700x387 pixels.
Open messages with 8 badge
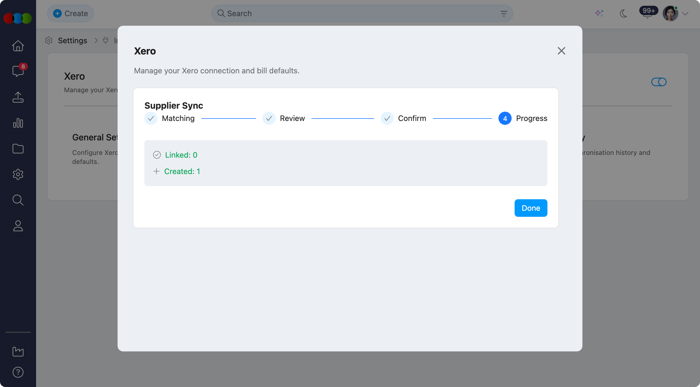tap(18, 71)
